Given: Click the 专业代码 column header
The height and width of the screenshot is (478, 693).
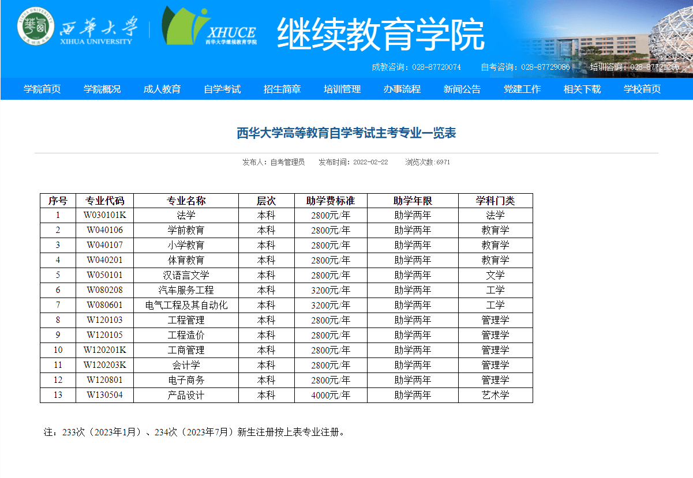Looking at the screenshot, I should (105, 201).
